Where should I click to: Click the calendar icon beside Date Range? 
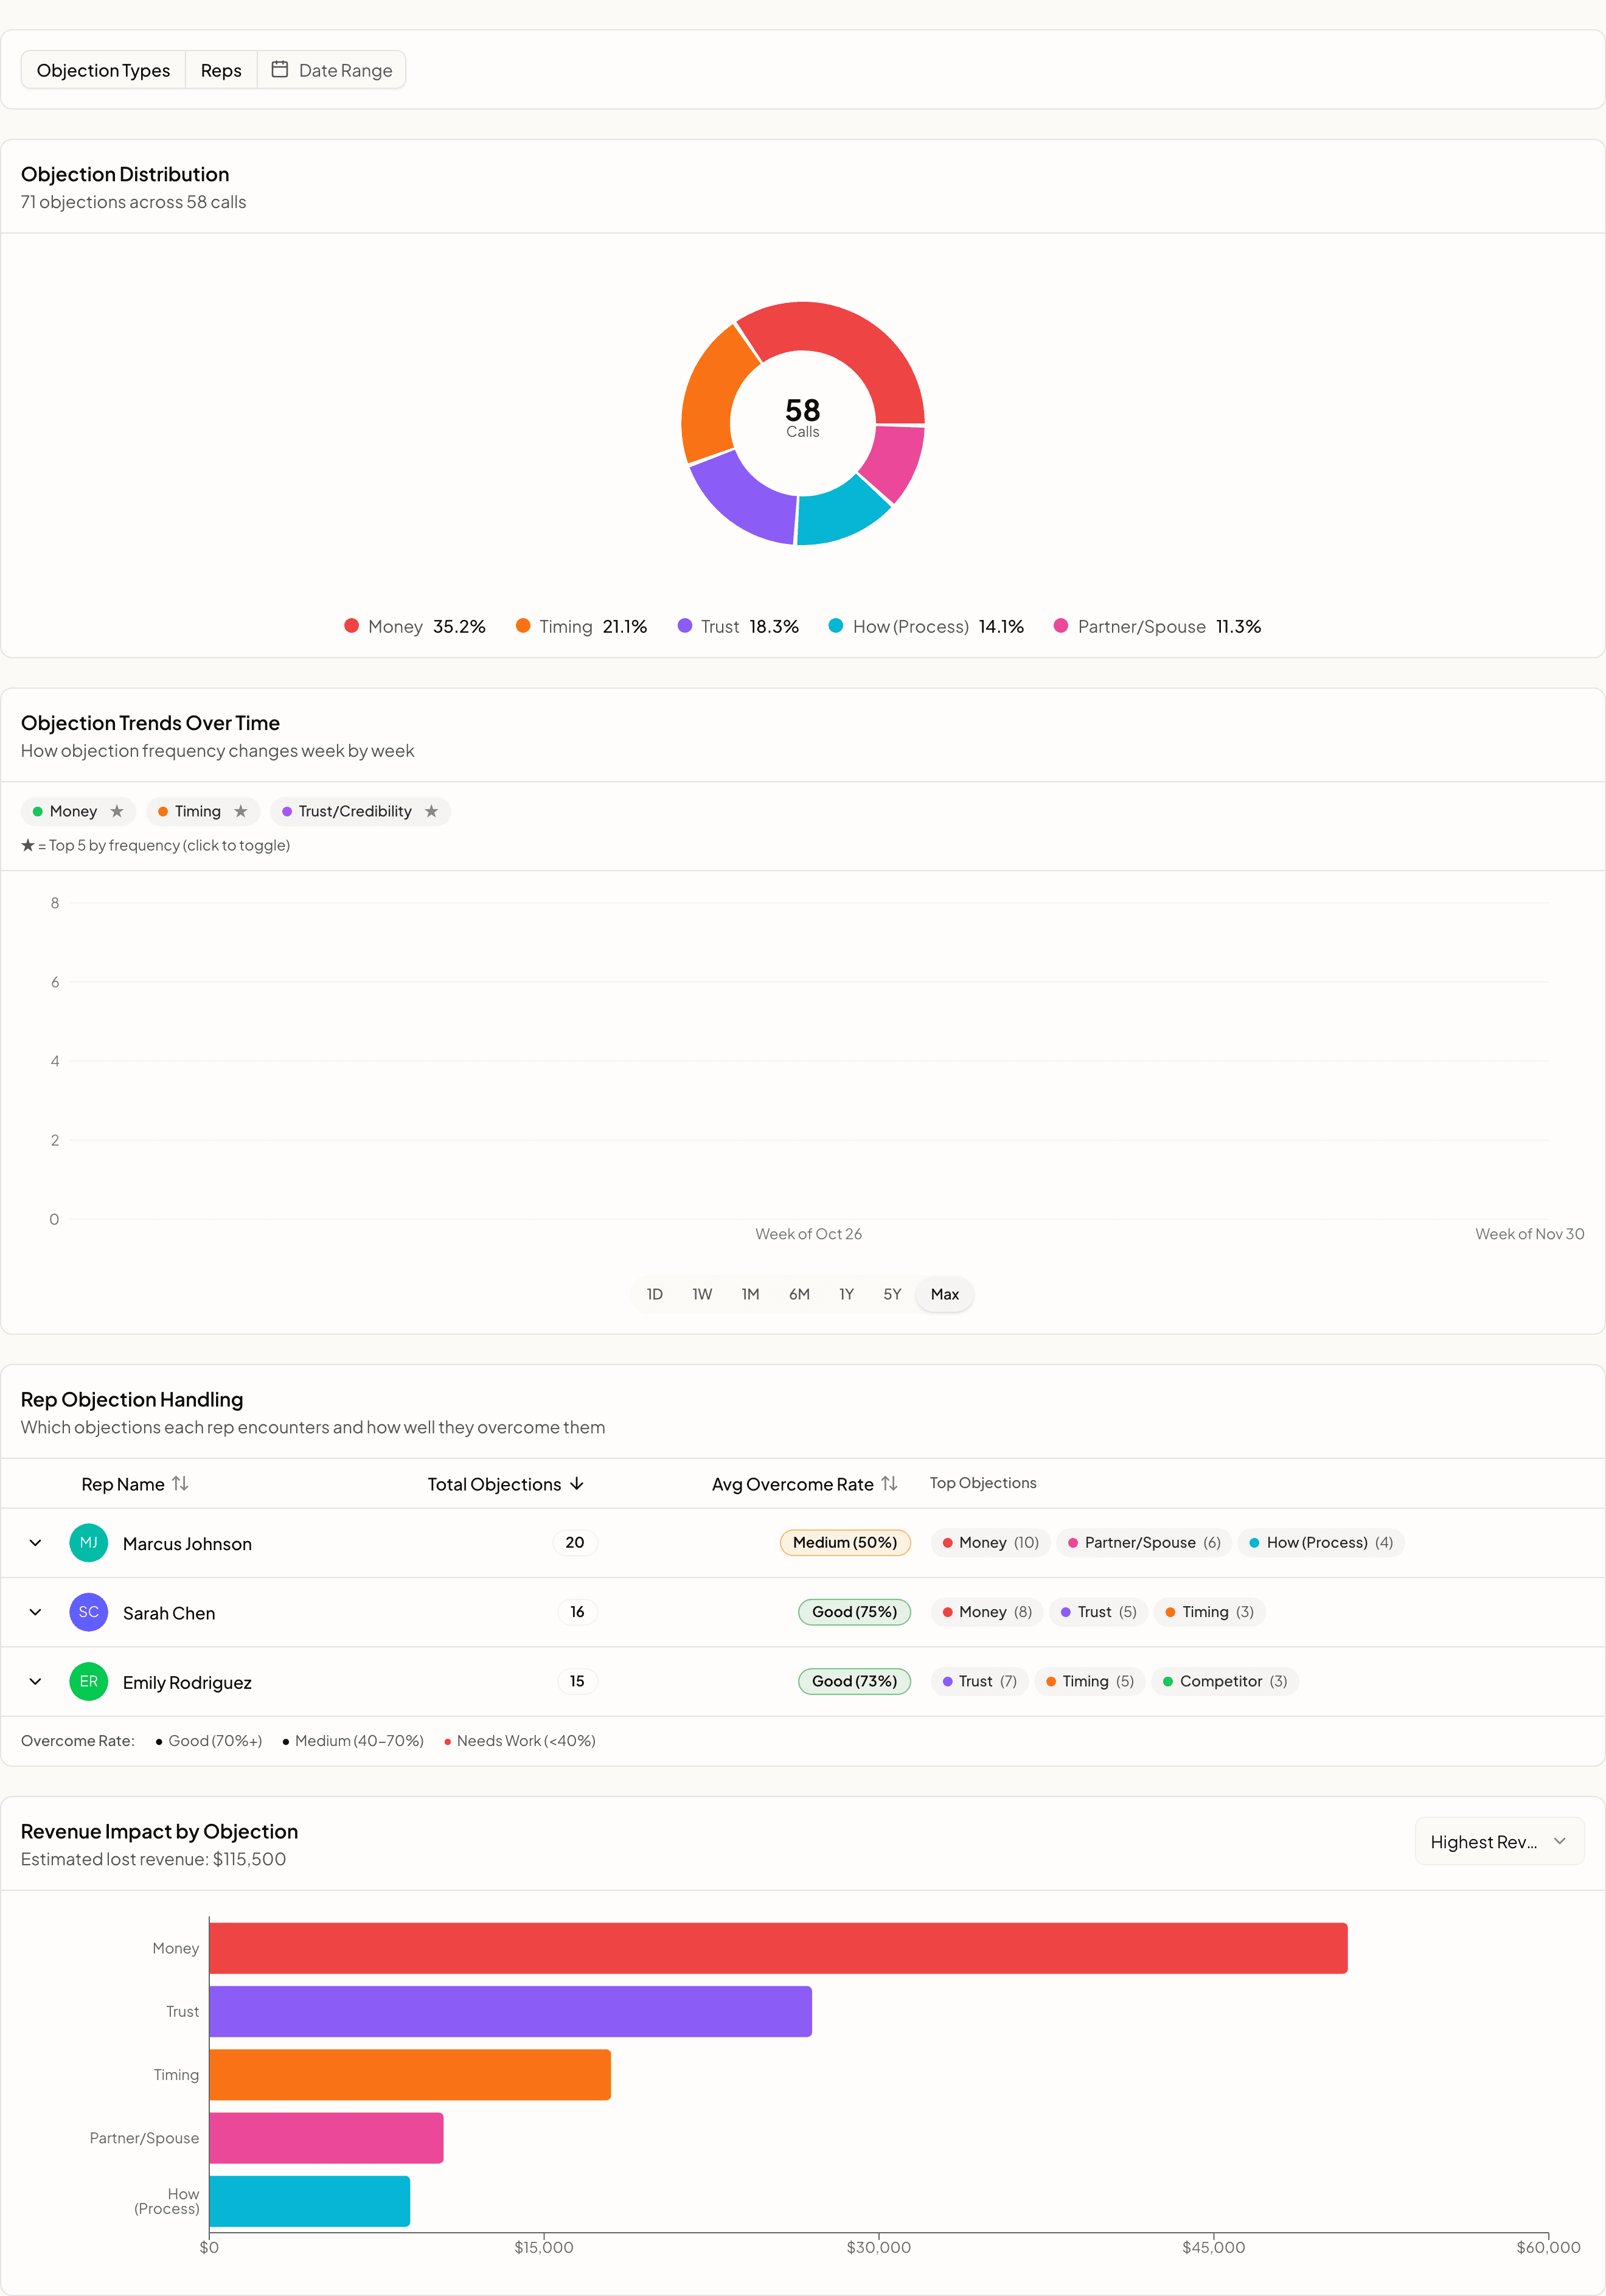point(280,69)
